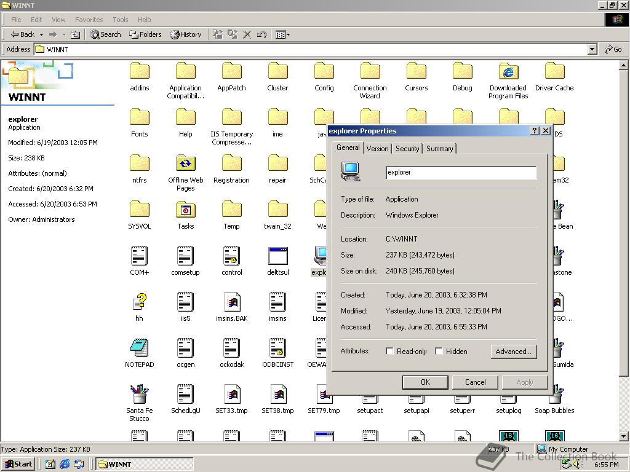Open the Start menu
The height and width of the screenshot is (472, 630).
coord(18,465)
